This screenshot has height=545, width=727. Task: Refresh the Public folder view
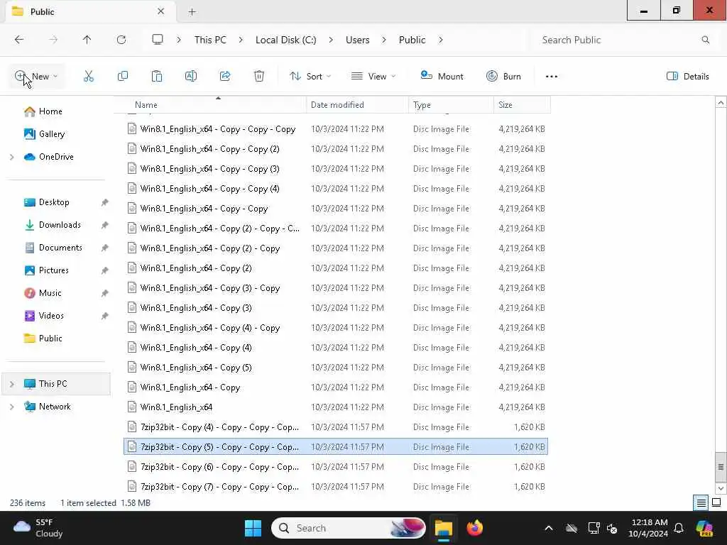coord(121,40)
